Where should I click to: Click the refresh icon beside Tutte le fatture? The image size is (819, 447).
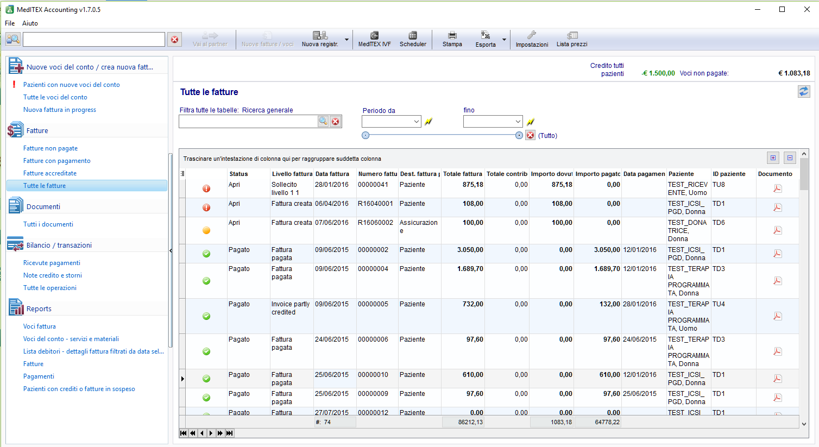[x=804, y=91]
